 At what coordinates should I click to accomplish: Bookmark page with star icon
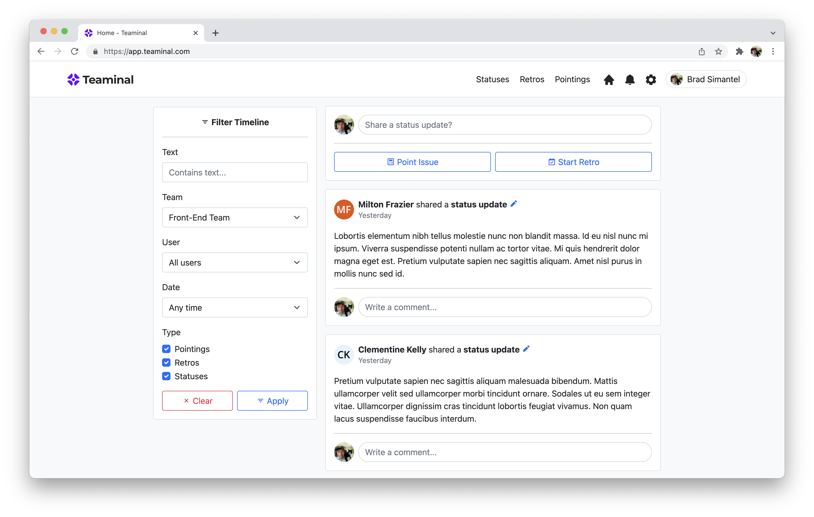718,51
